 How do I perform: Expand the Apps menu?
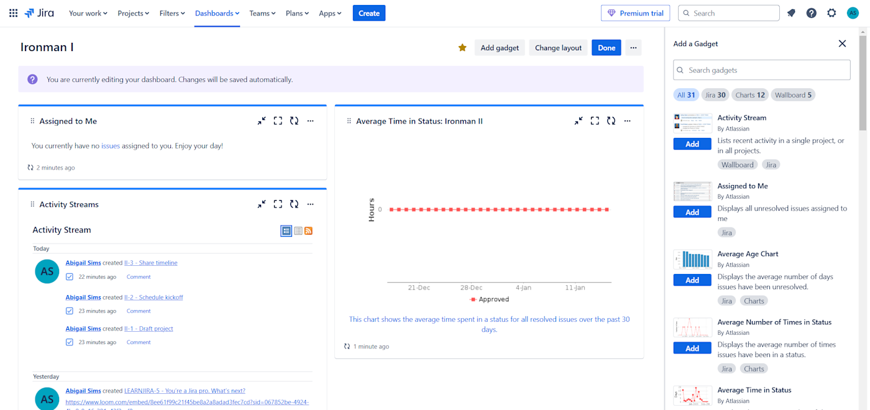click(x=330, y=13)
